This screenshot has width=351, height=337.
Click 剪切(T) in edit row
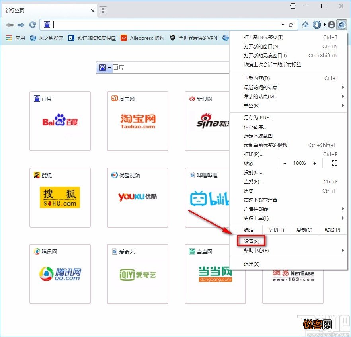coord(276,230)
